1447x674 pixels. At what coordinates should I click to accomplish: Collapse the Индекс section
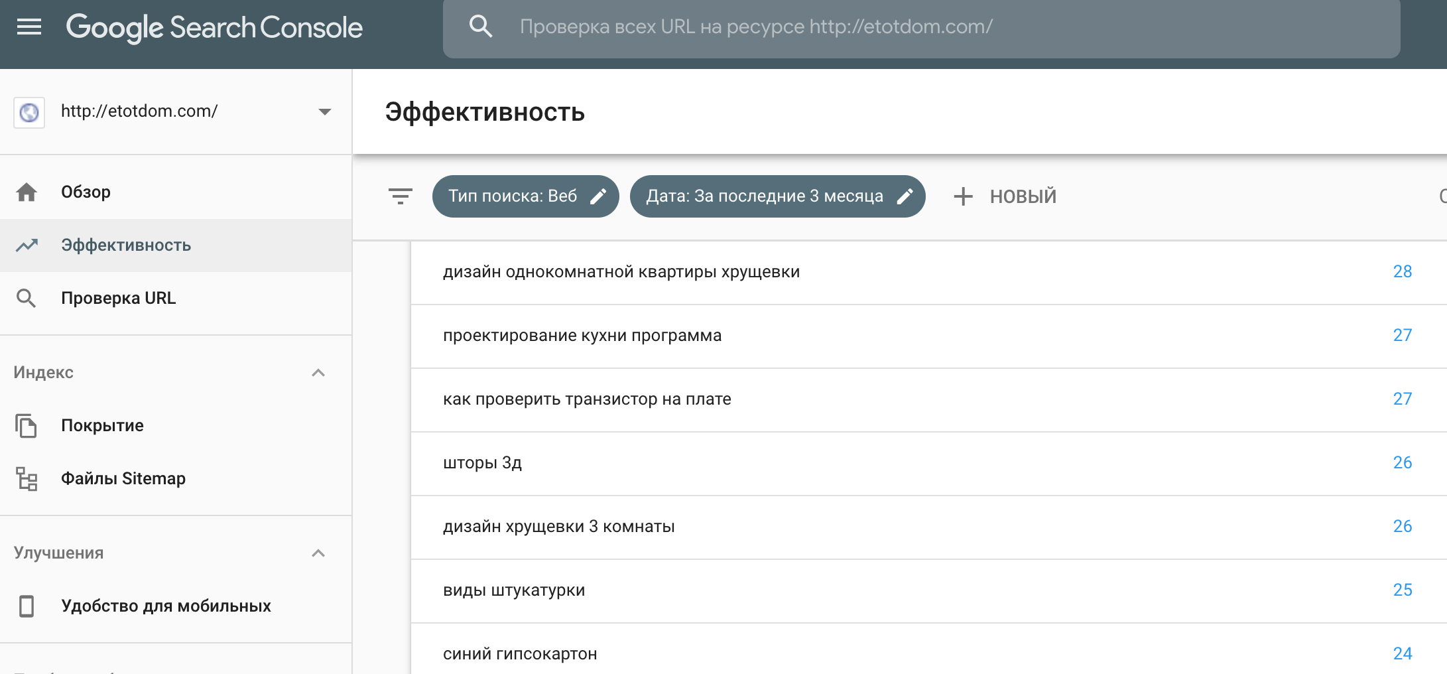click(318, 373)
